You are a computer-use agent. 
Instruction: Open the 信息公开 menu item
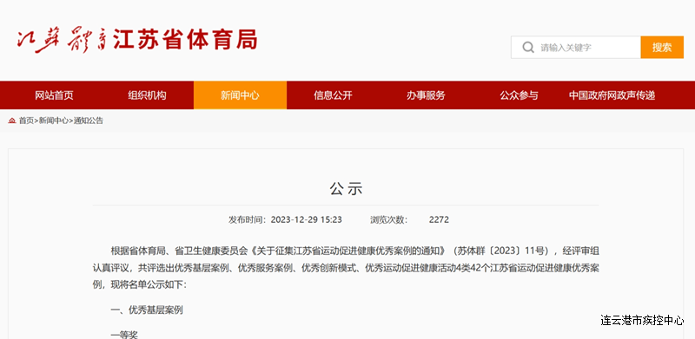click(x=333, y=95)
